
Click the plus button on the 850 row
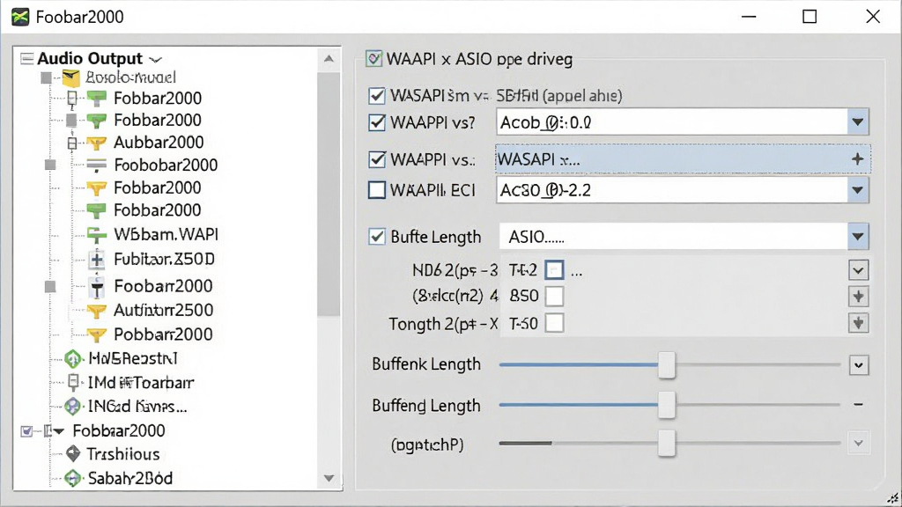pos(858,297)
